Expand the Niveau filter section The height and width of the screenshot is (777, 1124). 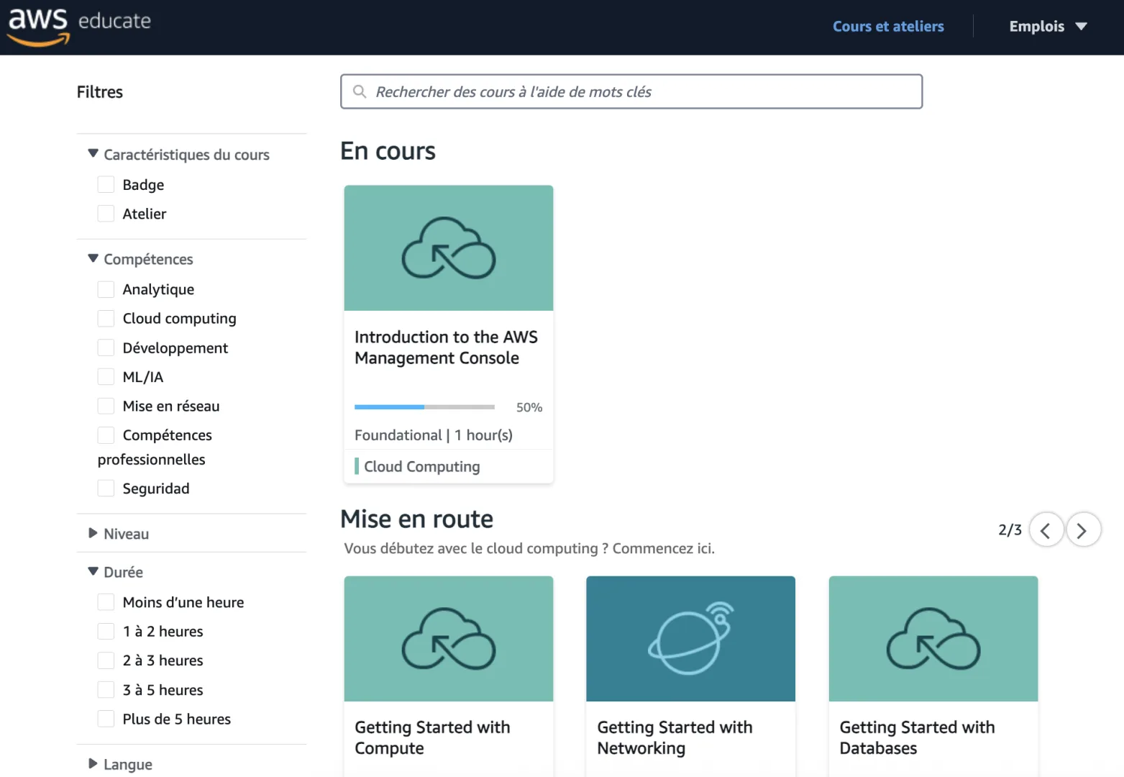point(119,534)
